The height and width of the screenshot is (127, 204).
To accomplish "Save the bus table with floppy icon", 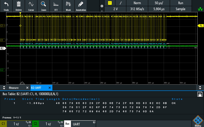I will coord(200,94).
